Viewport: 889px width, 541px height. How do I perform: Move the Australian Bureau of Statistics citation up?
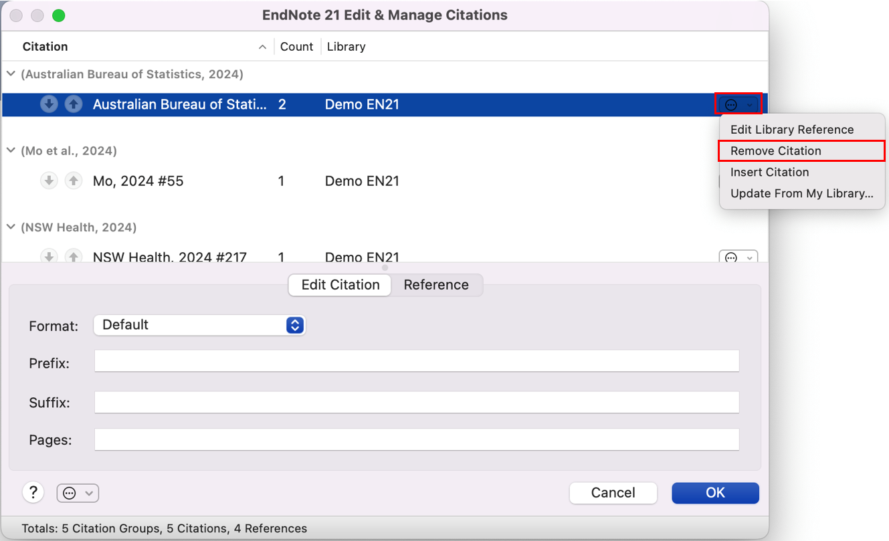(74, 104)
